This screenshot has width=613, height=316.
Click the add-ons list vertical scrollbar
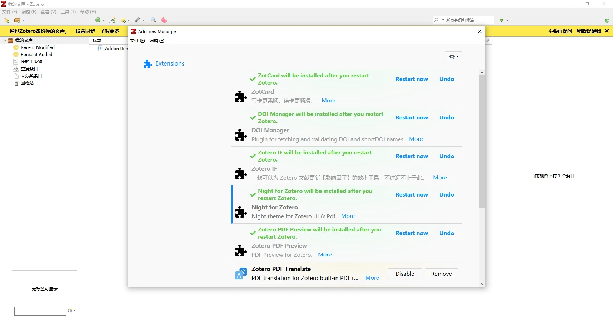(482, 142)
